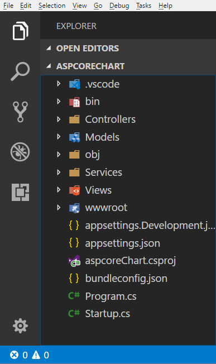Click the warnings triangle icon in status bar
Image resolution: width=216 pixels, height=364 pixels.
tap(36, 355)
